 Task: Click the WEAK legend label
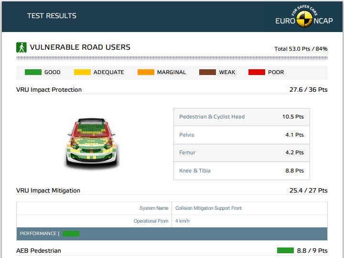[227, 72]
